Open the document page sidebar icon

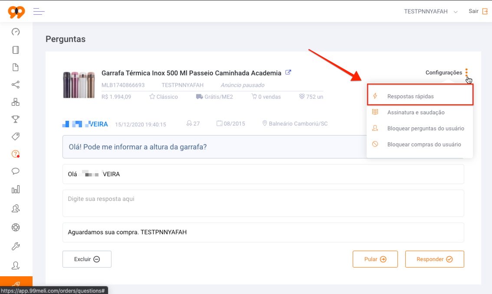(x=15, y=67)
